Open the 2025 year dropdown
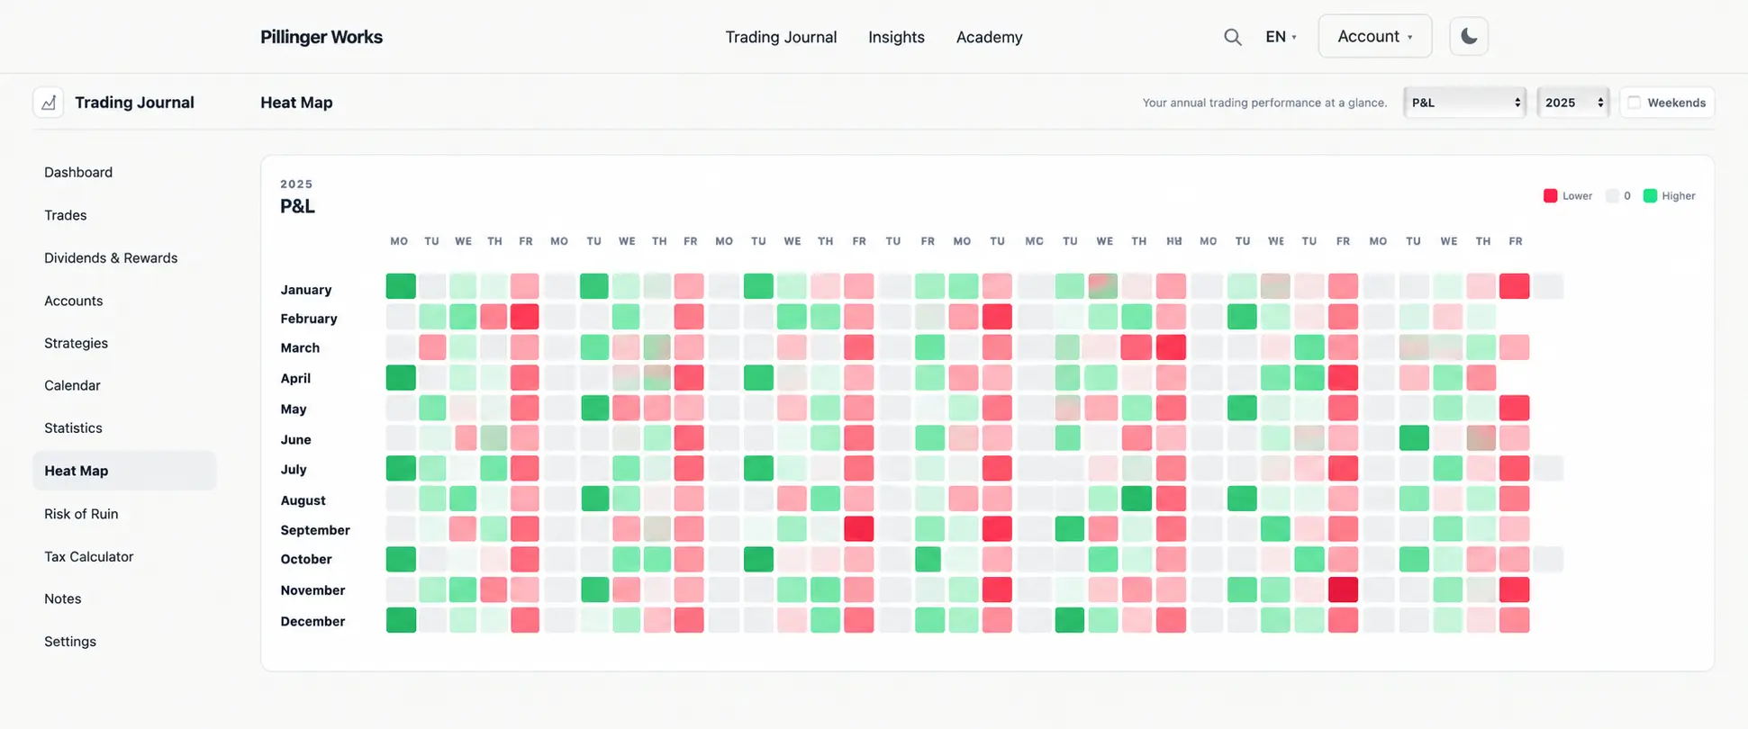The image size is (1748, 729). click(x=1573, y=103)
